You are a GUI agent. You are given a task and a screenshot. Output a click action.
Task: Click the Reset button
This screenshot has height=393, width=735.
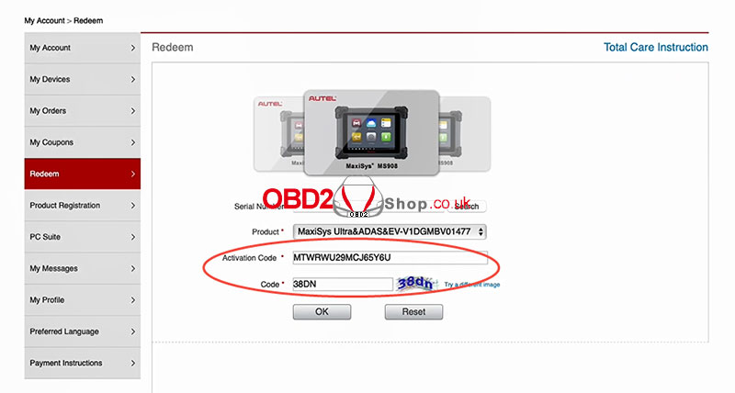413,312
